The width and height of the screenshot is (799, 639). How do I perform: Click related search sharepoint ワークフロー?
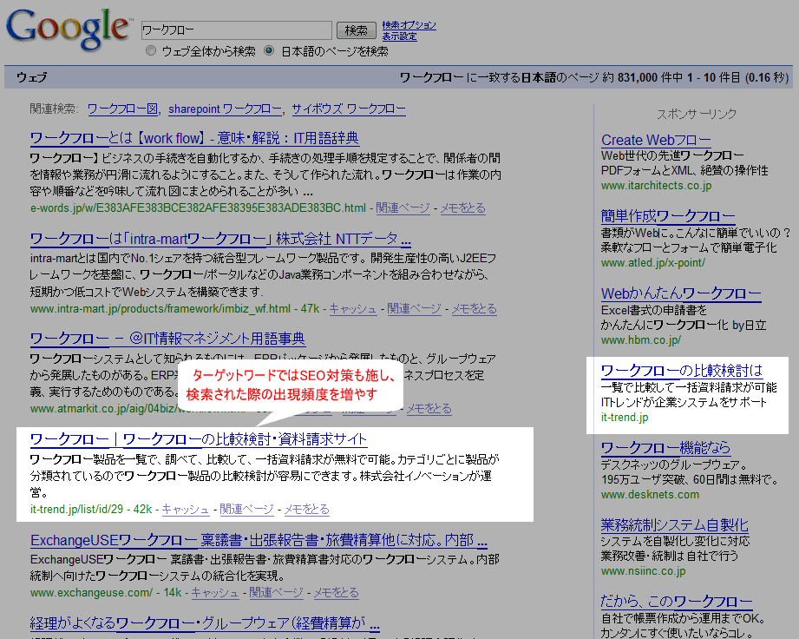(x=225, y=109)
